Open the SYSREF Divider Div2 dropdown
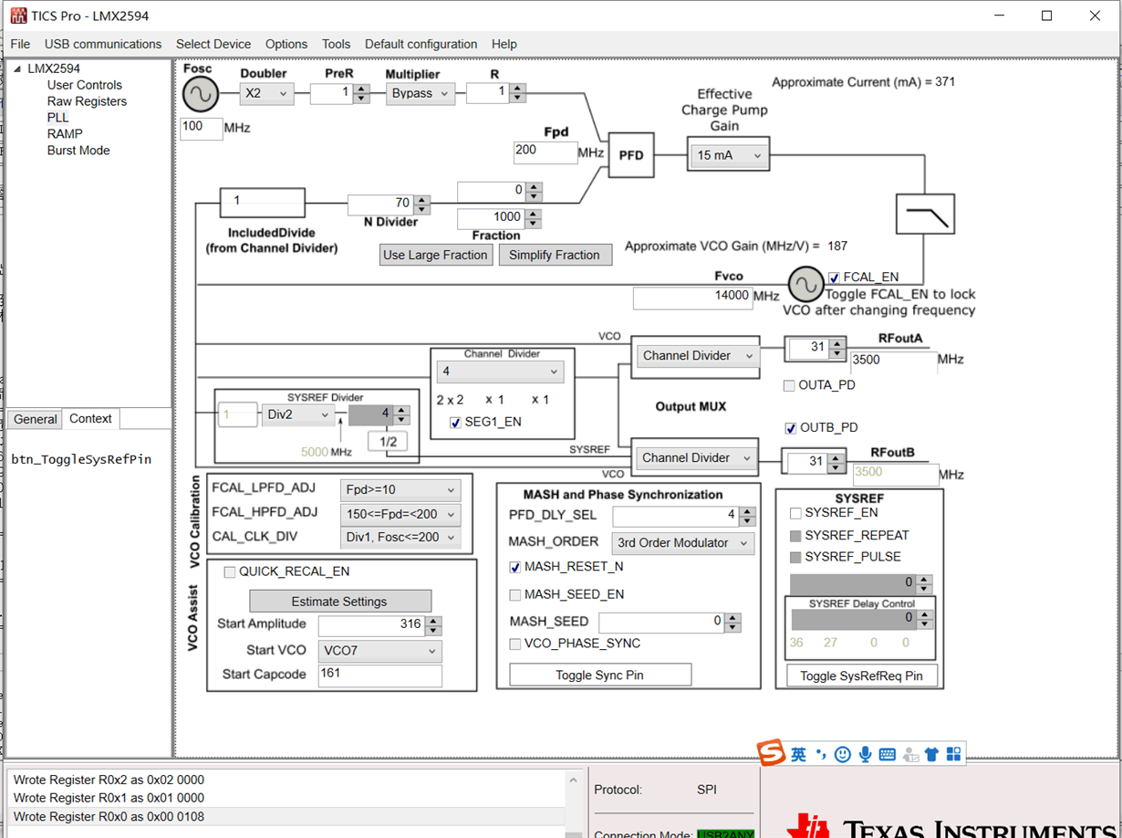1122x838 pixels. [298, 414]
